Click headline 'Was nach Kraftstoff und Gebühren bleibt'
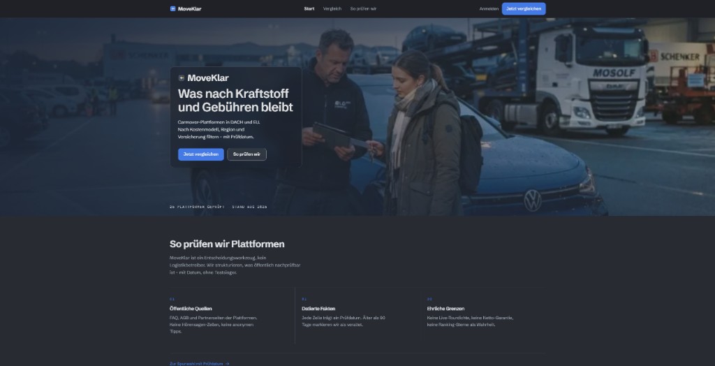The height and width of the screenshot is (366, 715). point(235,101)
